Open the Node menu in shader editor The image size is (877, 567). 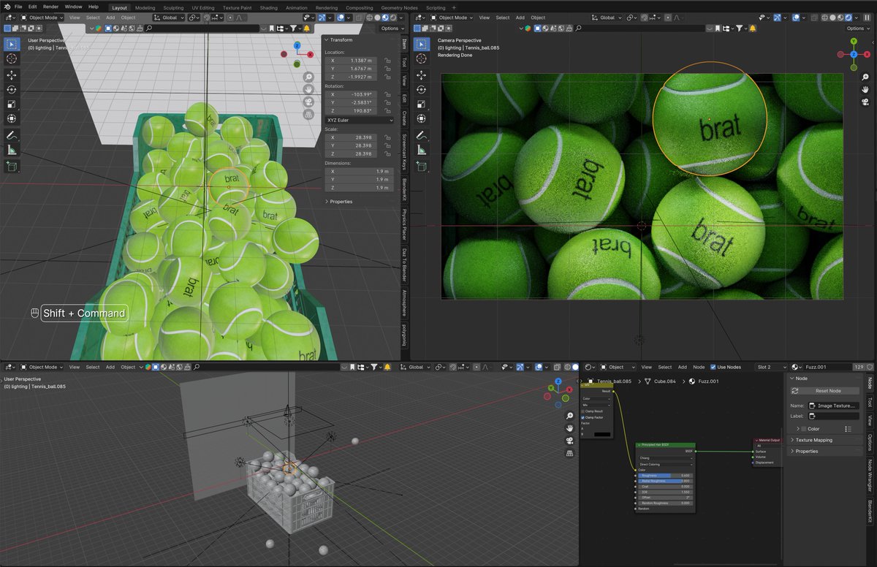(x=699, y=367)
